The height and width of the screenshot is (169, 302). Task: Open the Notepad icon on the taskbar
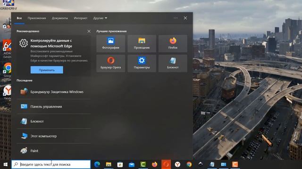(x=212, y=164)
